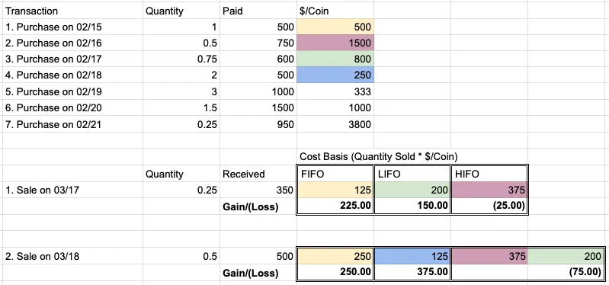Click "Gain/(Loss)" label under the 03/17 sale
This screenshot has width=609, height=285.
click(251, 207)
